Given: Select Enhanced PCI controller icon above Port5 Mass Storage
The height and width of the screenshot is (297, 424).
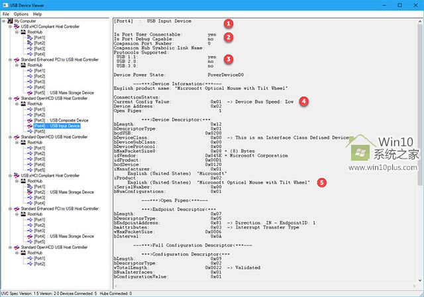Looking at the screenshot, I should [x=17, y=60].
